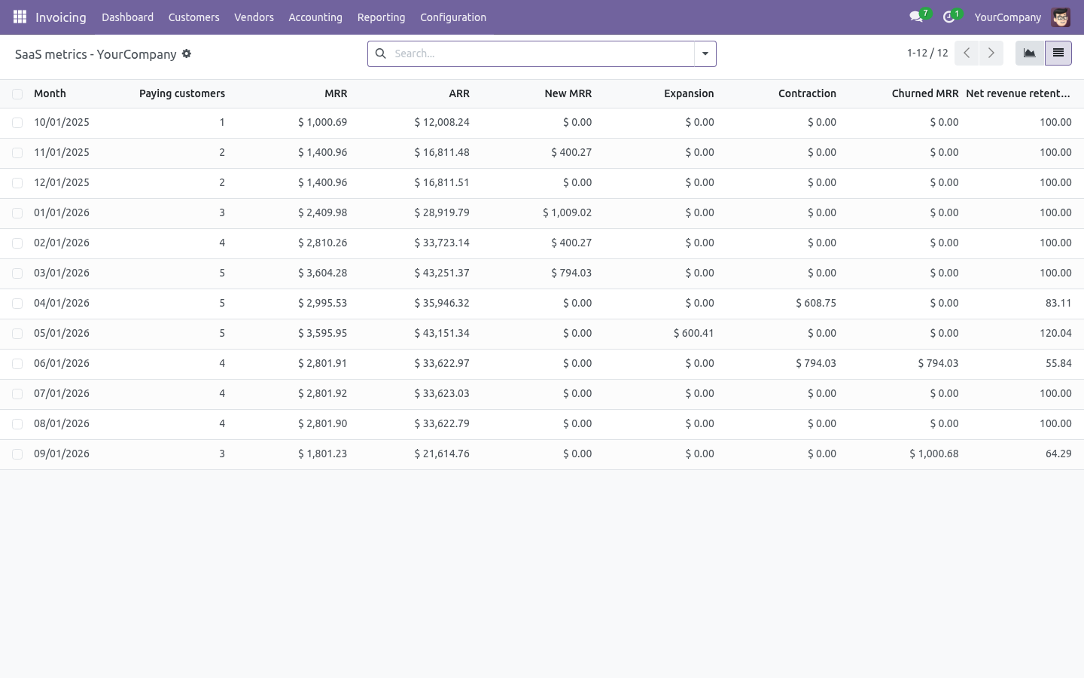The image size is (1084, 678).
Task: Open the YourCompany company switcher
Action: (1007, 17)
